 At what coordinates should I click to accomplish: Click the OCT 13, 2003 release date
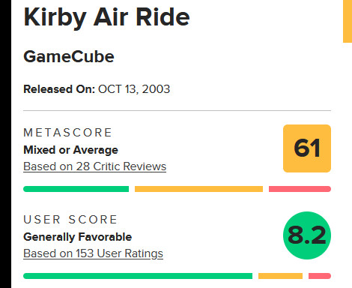pyautogui.click(x=134, y=89)
